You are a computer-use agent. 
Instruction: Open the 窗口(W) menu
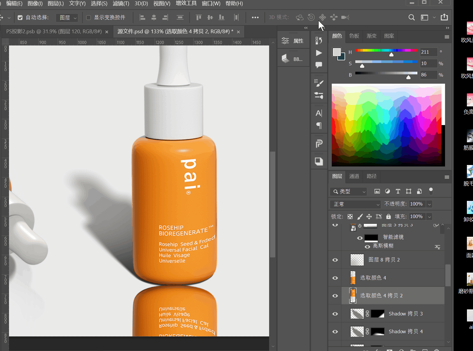[x=211, y=3]
